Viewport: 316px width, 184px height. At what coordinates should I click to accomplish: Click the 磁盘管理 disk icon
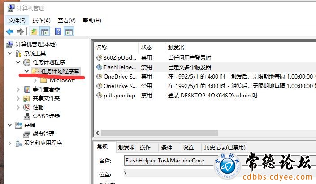point(27,134)
